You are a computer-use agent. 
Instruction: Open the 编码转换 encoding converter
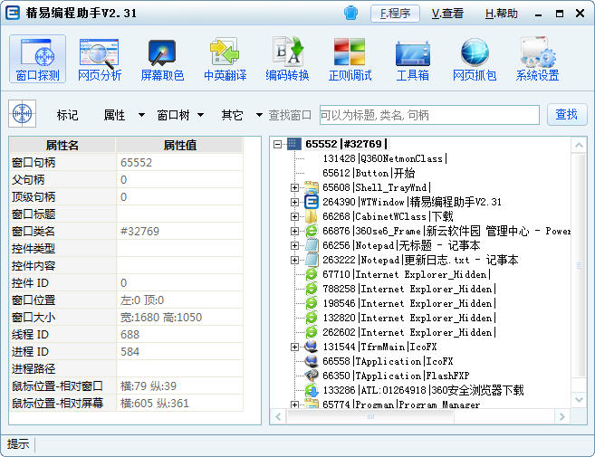click(x=287, y=59)
